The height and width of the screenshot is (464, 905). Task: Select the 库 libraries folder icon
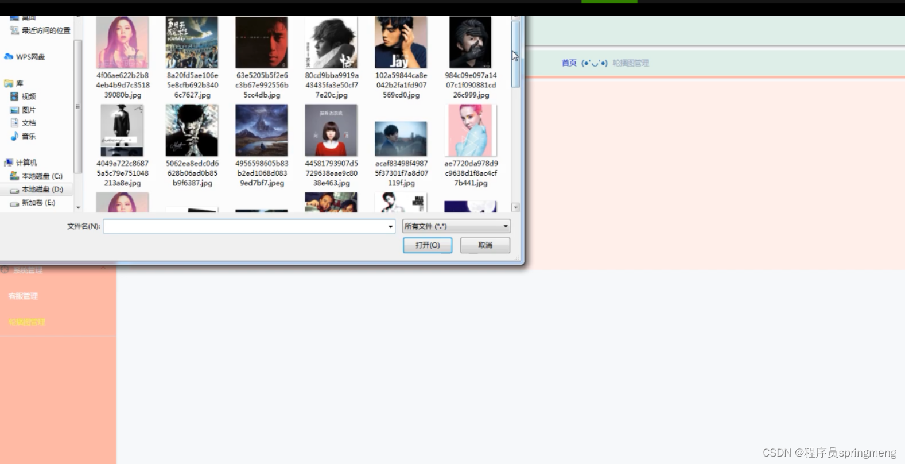point(9,83)
